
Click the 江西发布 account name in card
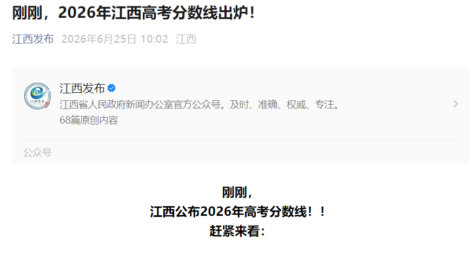82,88
